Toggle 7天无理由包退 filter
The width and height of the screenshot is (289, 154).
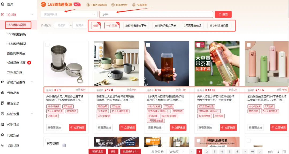tap(193, 26)
